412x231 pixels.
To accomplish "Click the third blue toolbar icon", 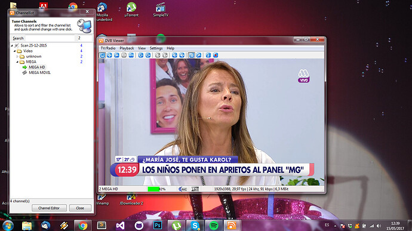I will (116, 55).
